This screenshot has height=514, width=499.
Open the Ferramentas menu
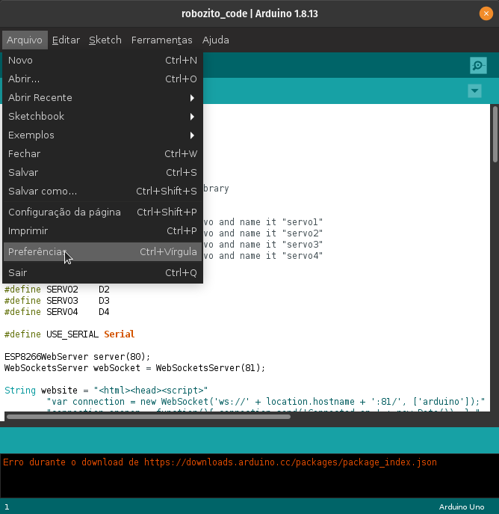(x=161, y=40)
